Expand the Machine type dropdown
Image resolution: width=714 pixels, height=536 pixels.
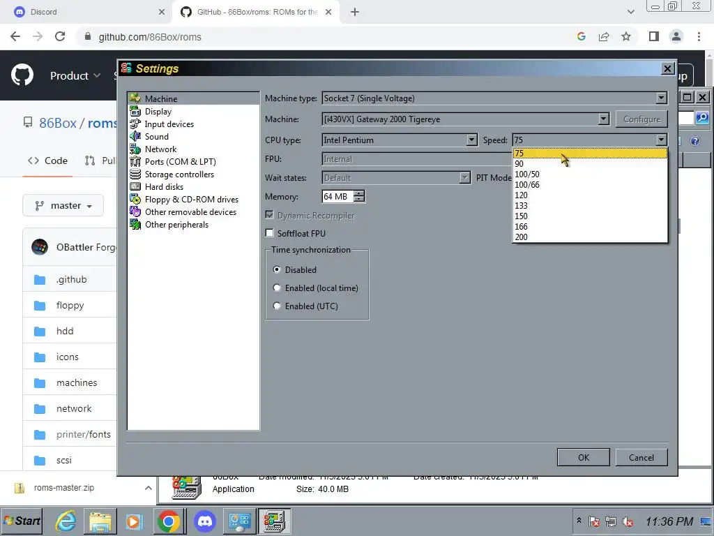click(x=661, y=98)
